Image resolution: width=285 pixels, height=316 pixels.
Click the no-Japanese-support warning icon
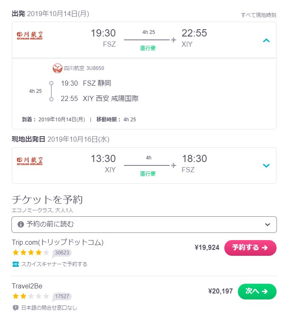[x=16, y=308]
